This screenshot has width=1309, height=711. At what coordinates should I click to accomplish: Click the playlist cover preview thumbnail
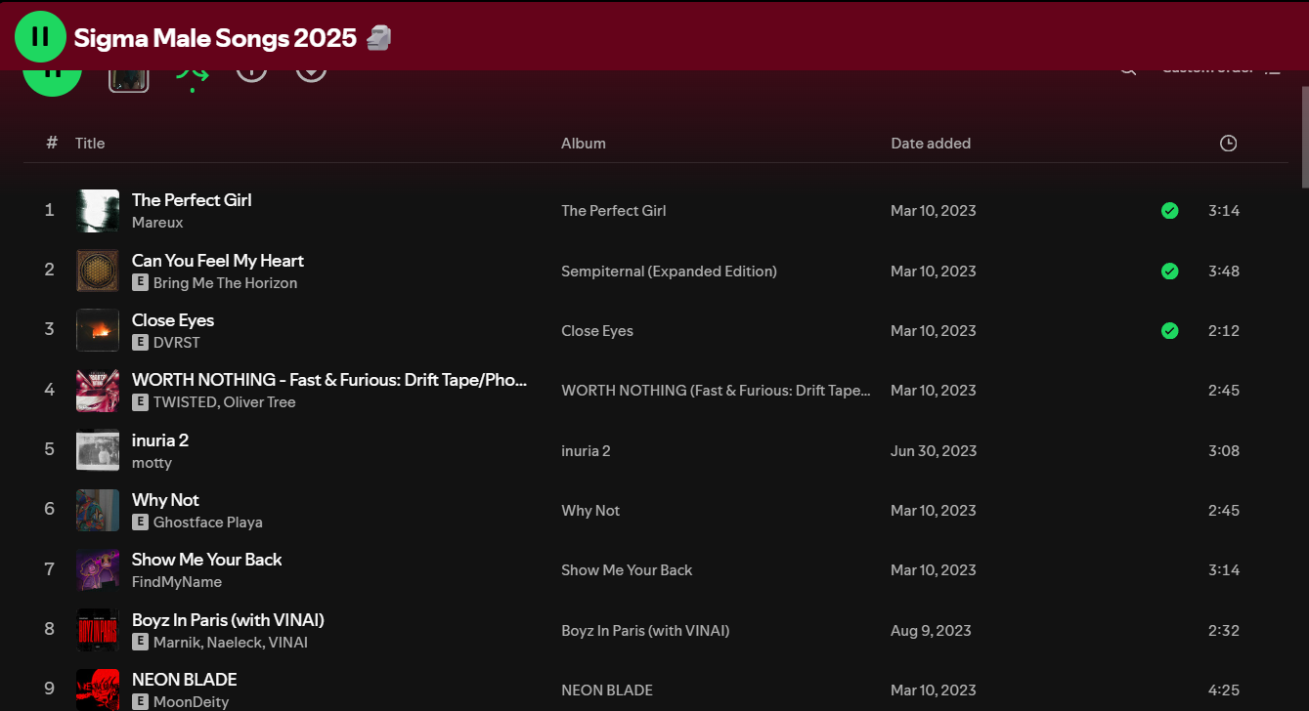tap(129, 78)
